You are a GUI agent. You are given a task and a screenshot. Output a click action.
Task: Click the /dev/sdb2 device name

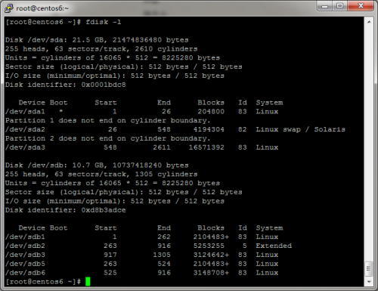tap(25, 246)
